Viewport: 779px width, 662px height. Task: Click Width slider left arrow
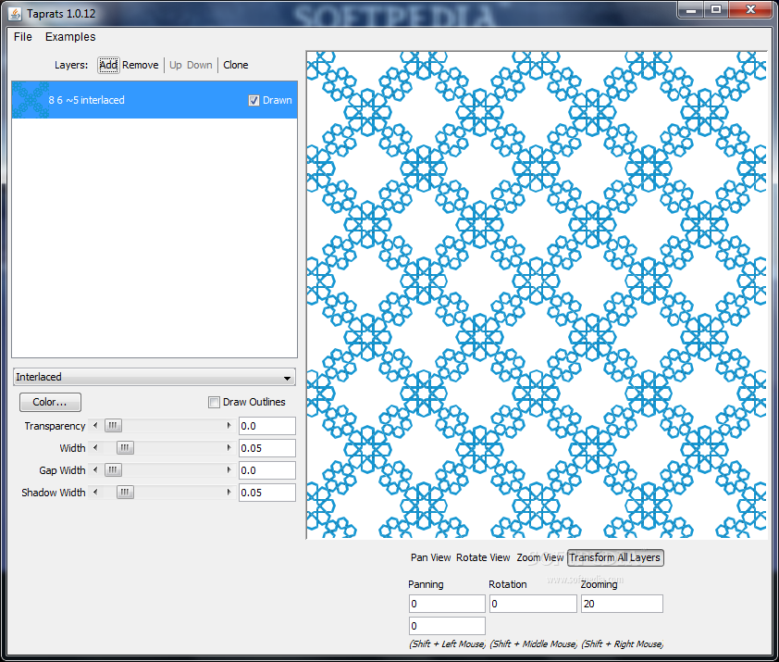[x=95, y=447]
